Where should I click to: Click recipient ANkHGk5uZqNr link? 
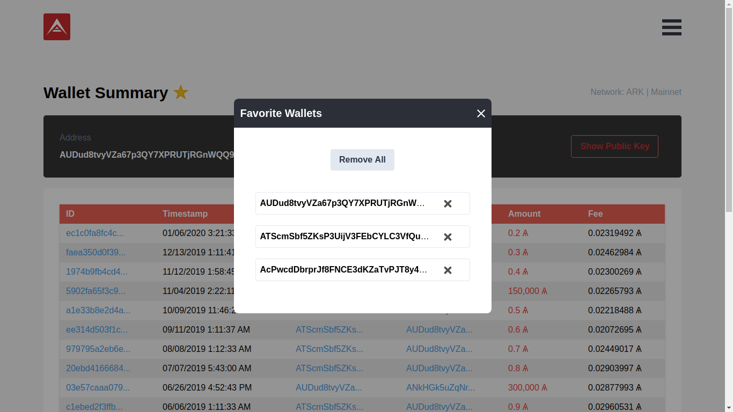tap(441, 388)
